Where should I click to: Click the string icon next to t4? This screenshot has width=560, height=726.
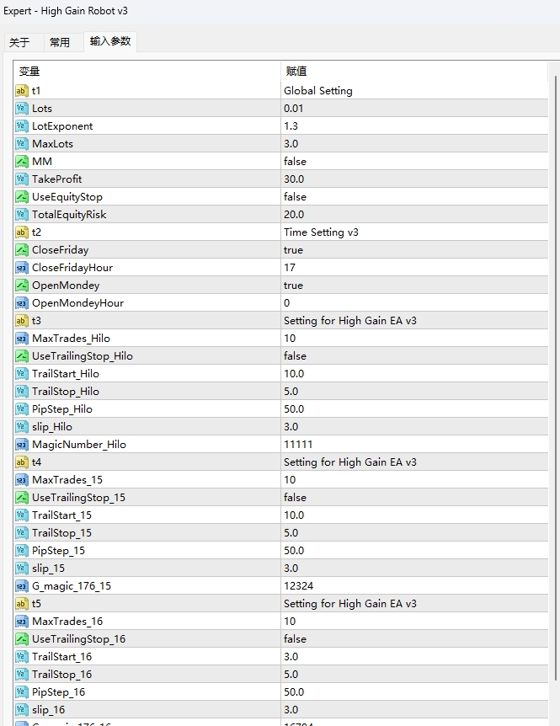(x=22, y=462)
